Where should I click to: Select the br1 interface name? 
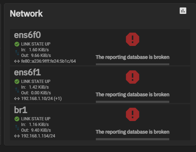pyautogui.click(x=21, y=110)
